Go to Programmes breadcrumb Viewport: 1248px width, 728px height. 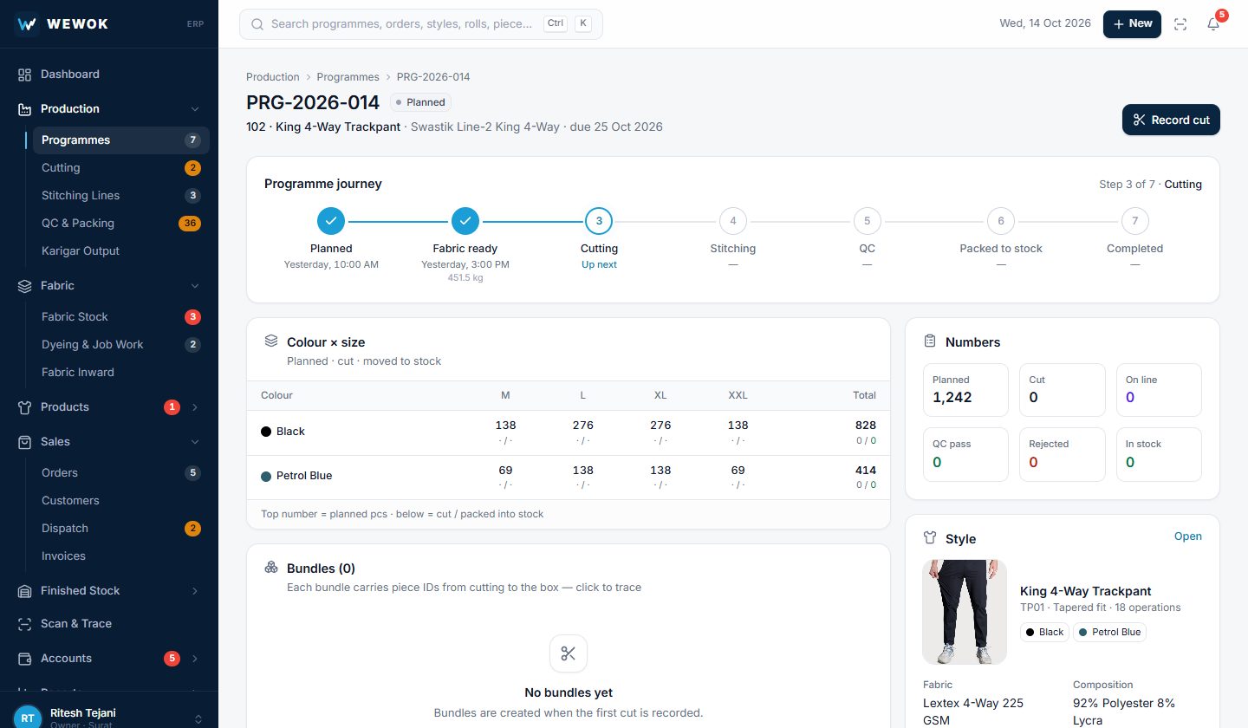click(348, 77)
